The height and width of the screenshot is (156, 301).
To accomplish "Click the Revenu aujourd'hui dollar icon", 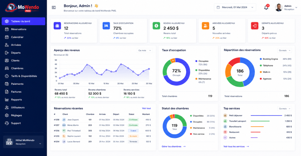I will coord(156,26).
